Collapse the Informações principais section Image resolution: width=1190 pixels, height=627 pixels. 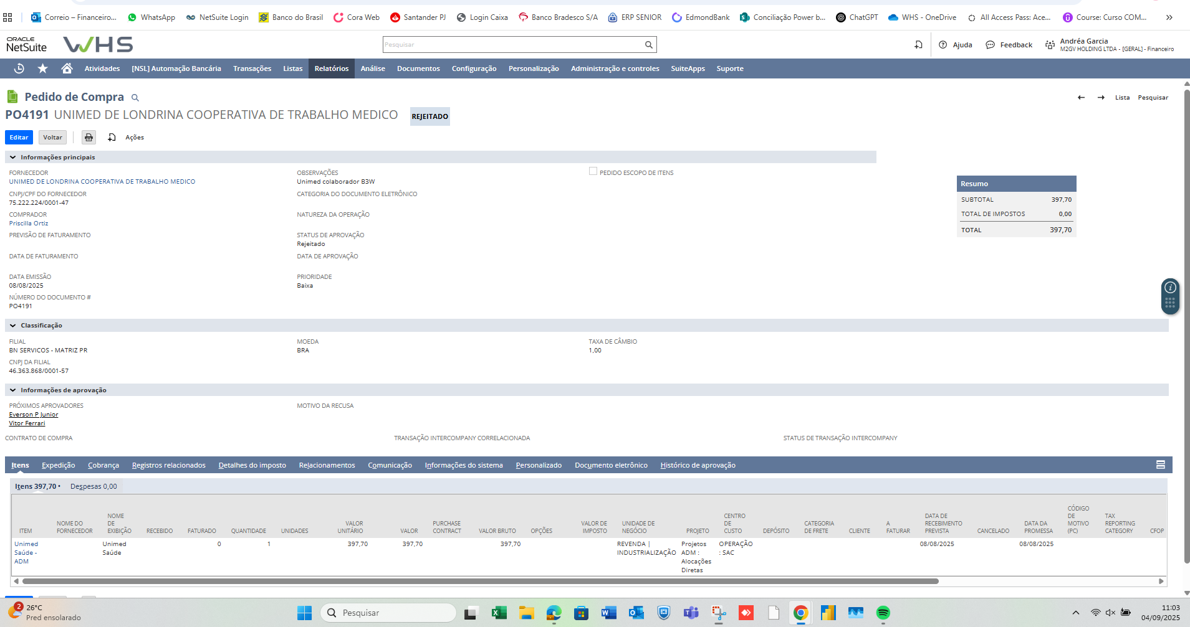(13, 158)
